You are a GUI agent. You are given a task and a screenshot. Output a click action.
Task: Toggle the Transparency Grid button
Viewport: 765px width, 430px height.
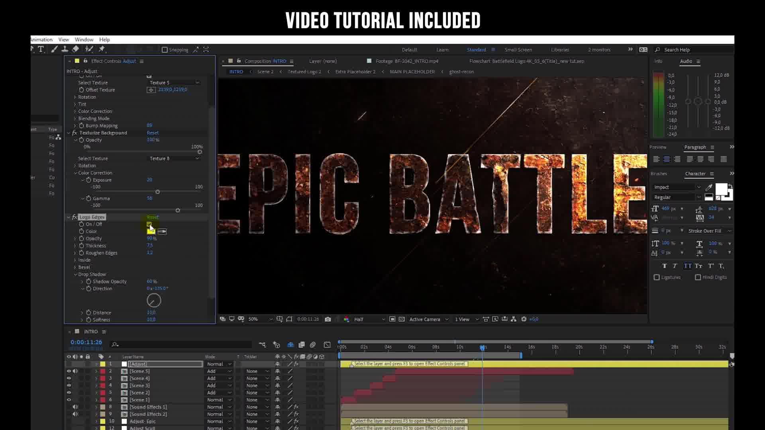click(402, 319)
